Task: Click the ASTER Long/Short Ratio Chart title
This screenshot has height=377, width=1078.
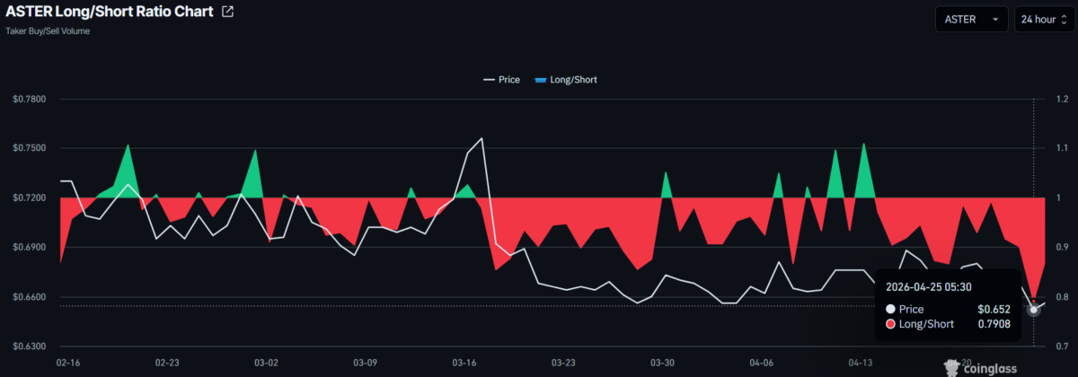Action: 110,12
